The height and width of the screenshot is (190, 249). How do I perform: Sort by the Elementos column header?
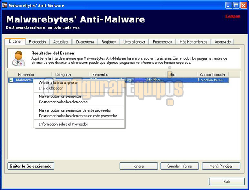pos(127,74)
